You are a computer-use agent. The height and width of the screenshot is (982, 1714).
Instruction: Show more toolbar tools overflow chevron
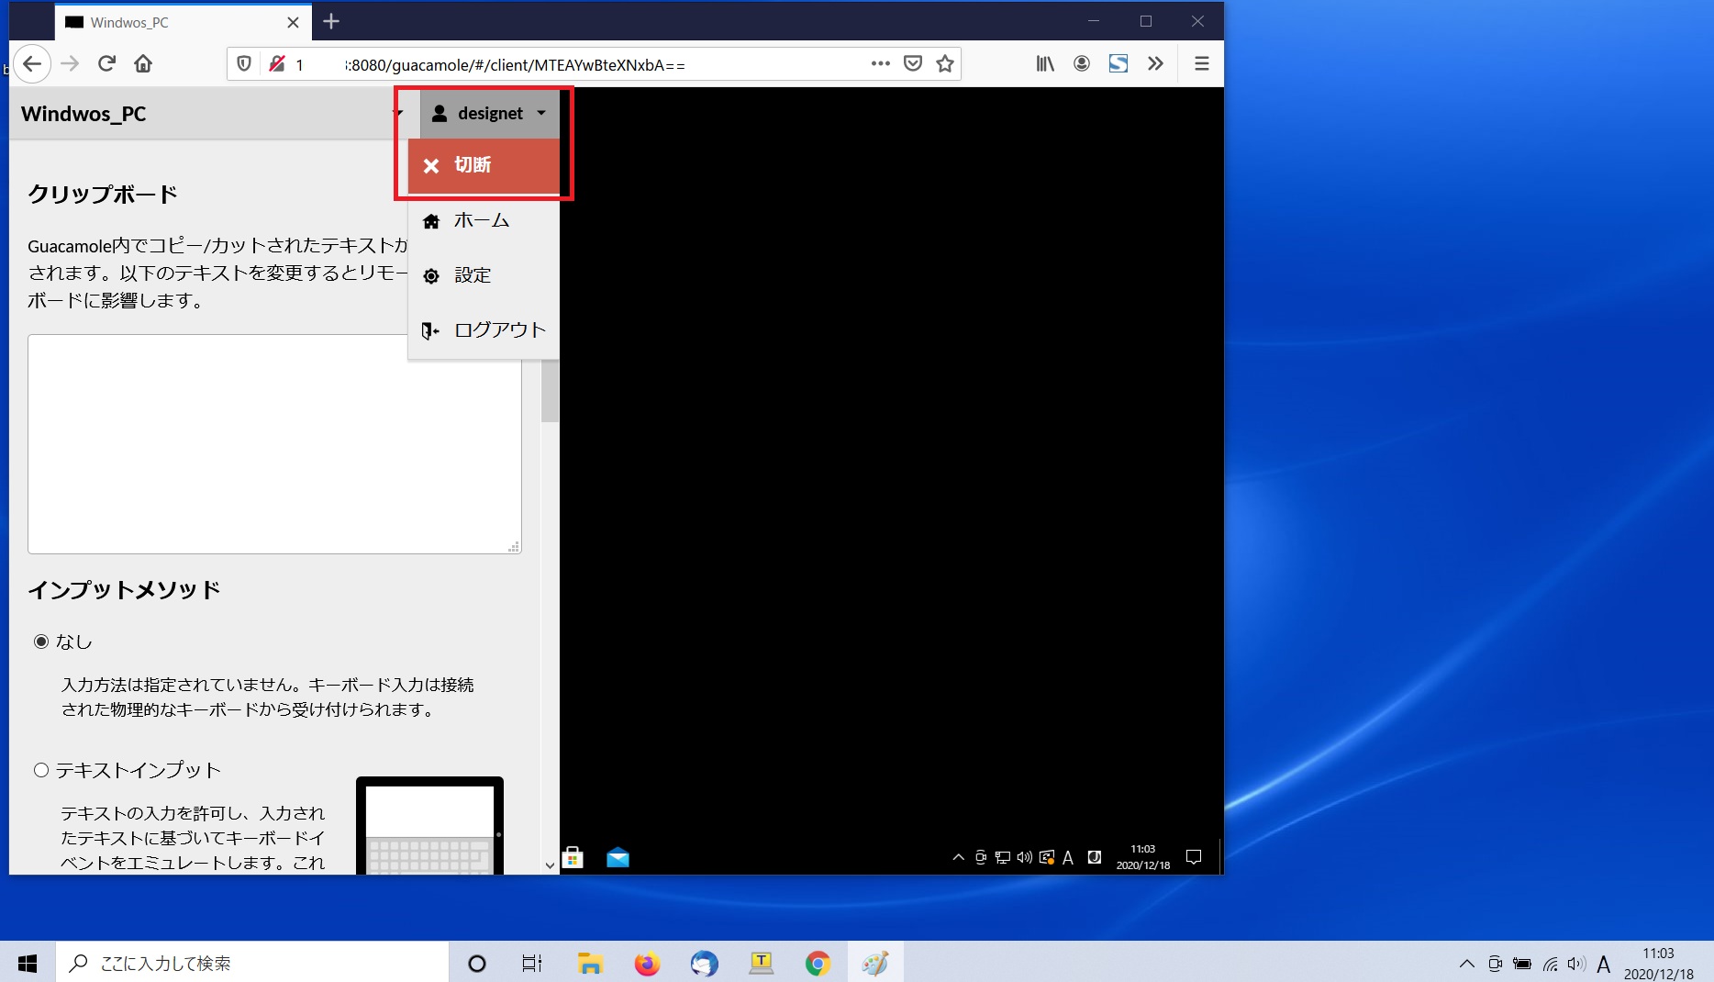click(1155, 63)
